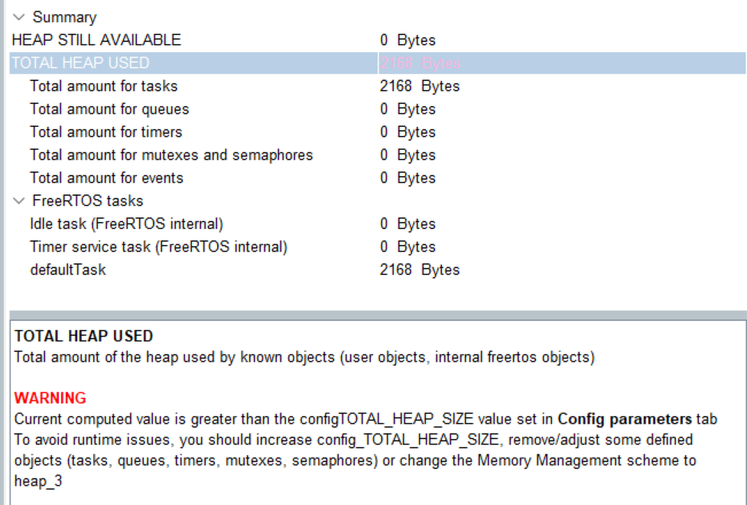The width and height of the screenshot is (747, 505).
Task: Select Total amount for mutexes and semaphores
Action: [x=171, y=155]
